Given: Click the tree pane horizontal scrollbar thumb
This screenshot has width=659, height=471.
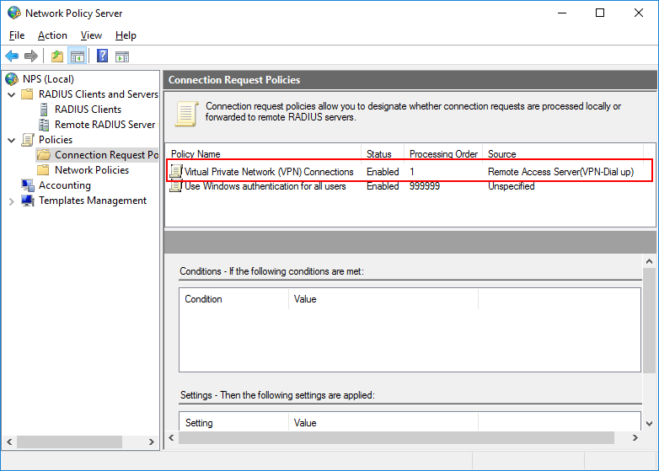Looking at the screenshot, I should point(69,442).
